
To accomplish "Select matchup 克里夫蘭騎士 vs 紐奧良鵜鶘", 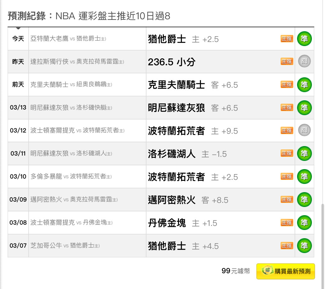I will [x=71, y=85].
